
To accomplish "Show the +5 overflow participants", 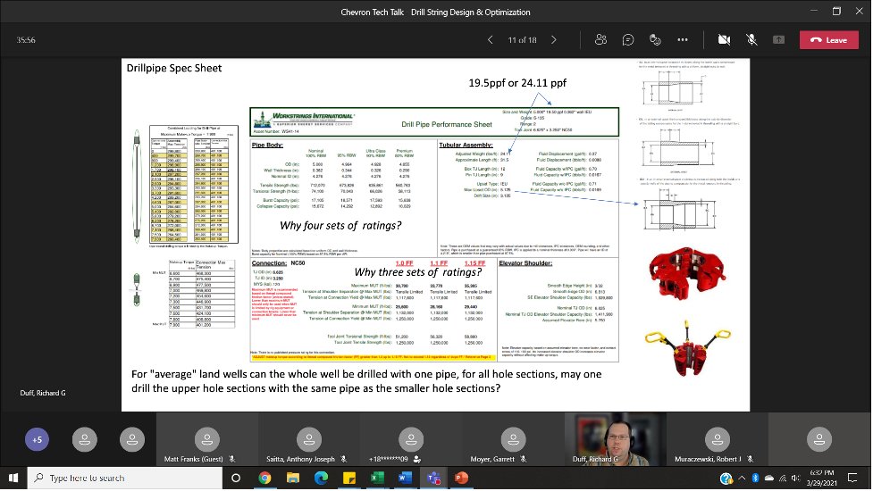I will pos(37,440).
